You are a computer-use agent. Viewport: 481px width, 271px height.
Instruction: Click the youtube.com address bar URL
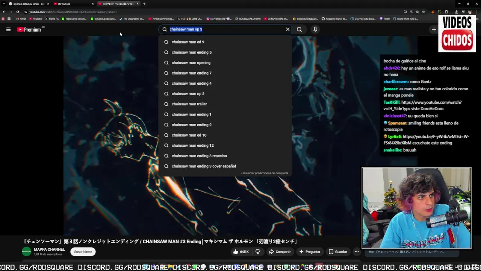pyautogui.click(x=73, y=12)
